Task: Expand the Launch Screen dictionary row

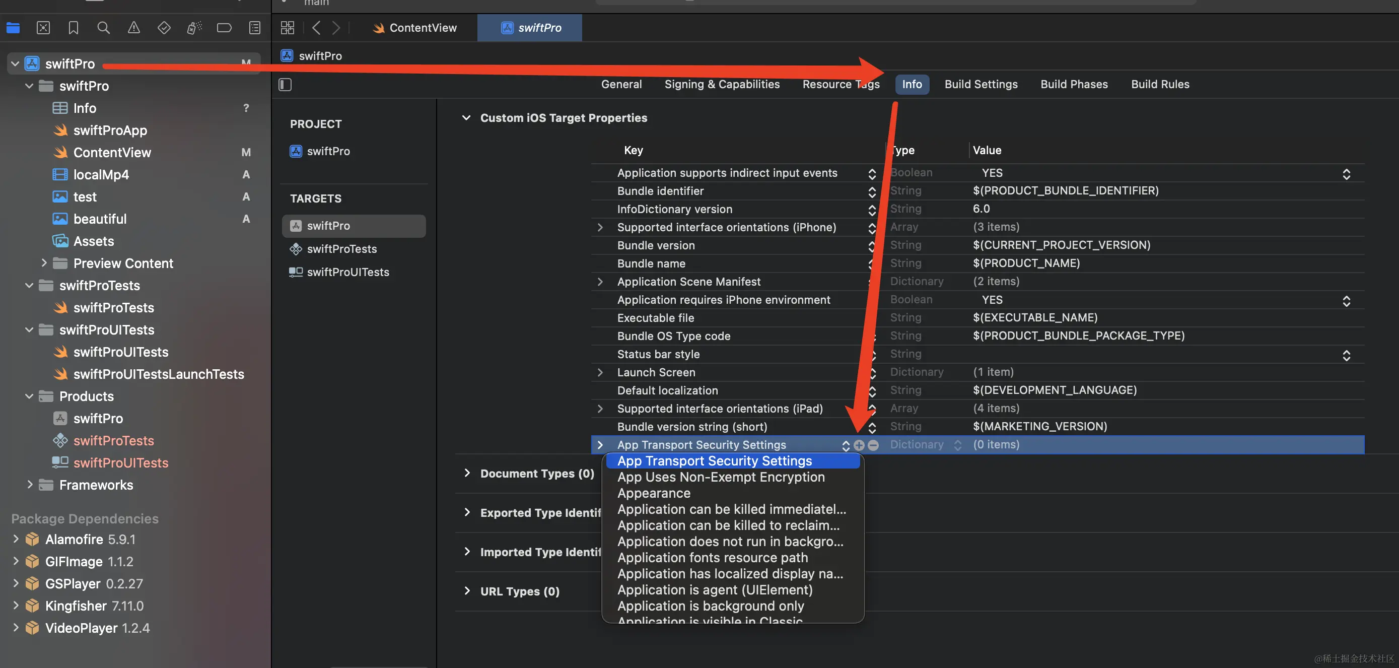Action: (x=600, y=373)
